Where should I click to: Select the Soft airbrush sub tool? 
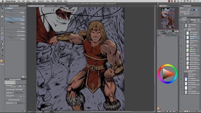[15, 16]
